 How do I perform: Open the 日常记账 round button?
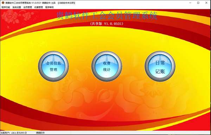(160, 66)
